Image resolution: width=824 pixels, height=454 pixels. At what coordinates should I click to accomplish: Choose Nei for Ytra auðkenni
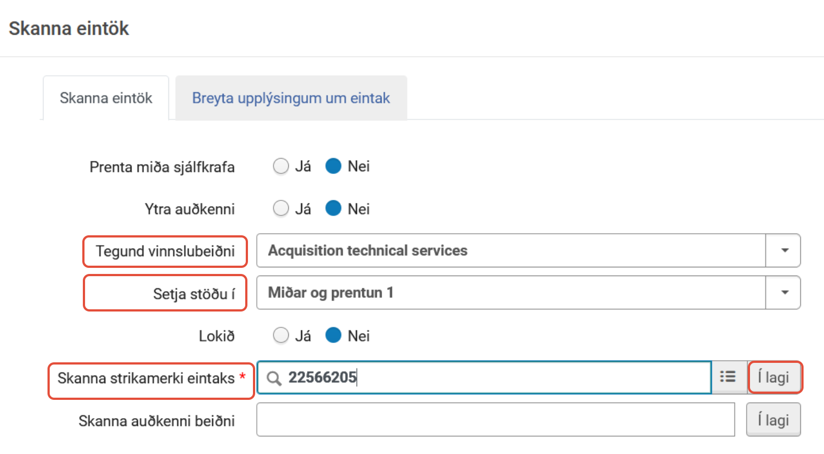coord(334,209)
